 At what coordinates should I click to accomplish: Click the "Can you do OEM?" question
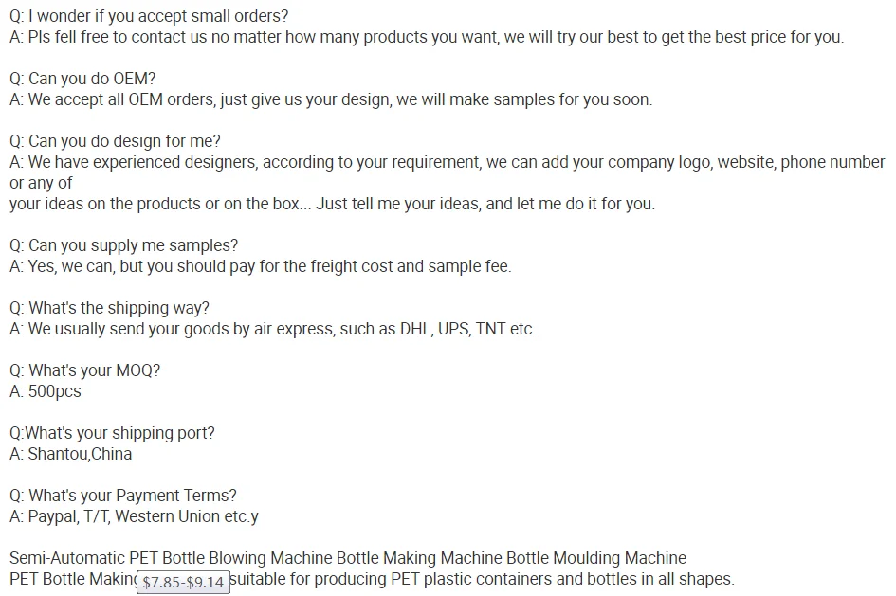(x=82, y=79)
